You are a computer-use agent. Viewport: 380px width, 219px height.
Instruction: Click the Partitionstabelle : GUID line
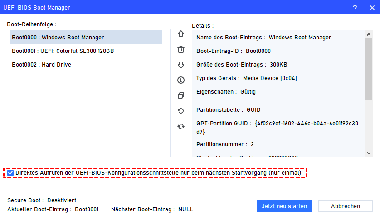[x=228, y=110]
